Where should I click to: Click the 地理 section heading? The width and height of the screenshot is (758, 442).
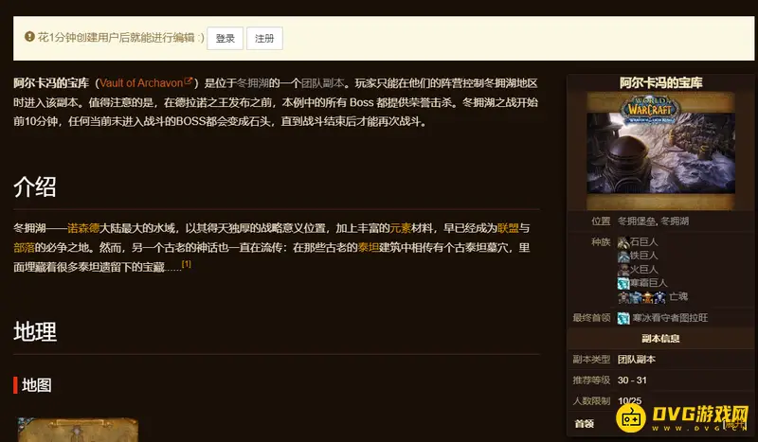point(35,332)
